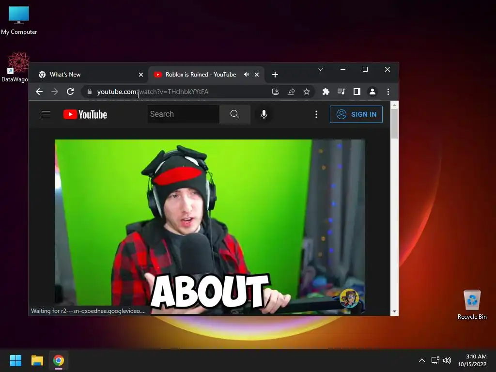Click the install app icon in address bar
The width and height of the screenshot is (496, 372).
coord(276,92)
